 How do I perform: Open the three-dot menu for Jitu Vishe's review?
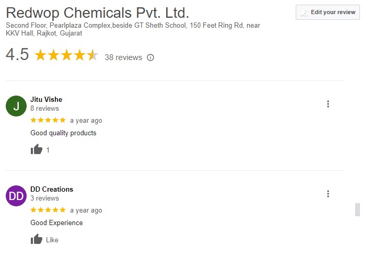328,104
